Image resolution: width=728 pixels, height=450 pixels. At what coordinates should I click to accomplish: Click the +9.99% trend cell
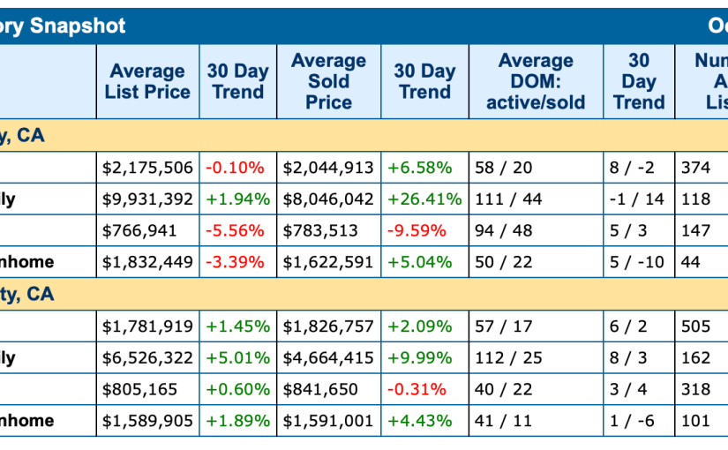pyautogui.click(x=420, y=358)
